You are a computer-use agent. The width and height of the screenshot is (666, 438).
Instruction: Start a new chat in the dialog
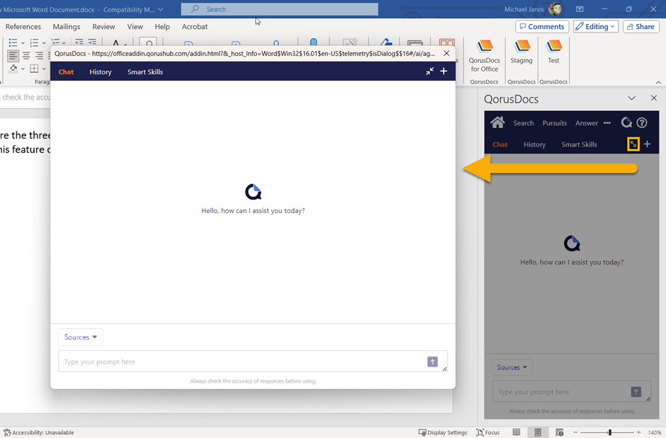click(x=444, y=71)
